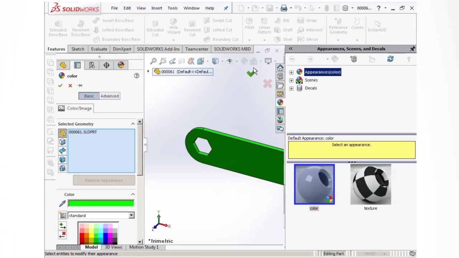
Task: Accept the color with green checkmark
Action: coord(60,85)
